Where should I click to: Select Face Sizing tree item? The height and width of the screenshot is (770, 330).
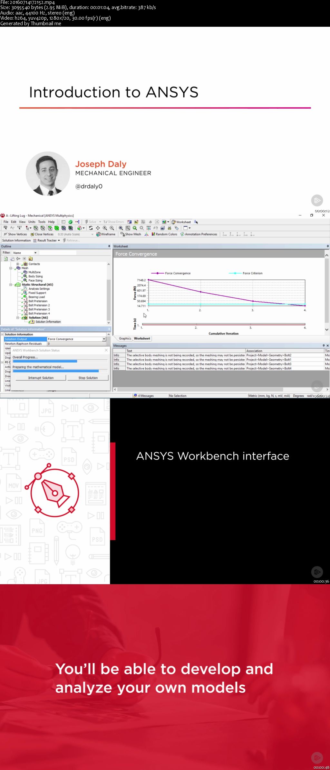pos(35,281)
